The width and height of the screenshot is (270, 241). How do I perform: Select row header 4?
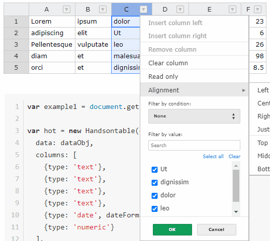point(16,56)
